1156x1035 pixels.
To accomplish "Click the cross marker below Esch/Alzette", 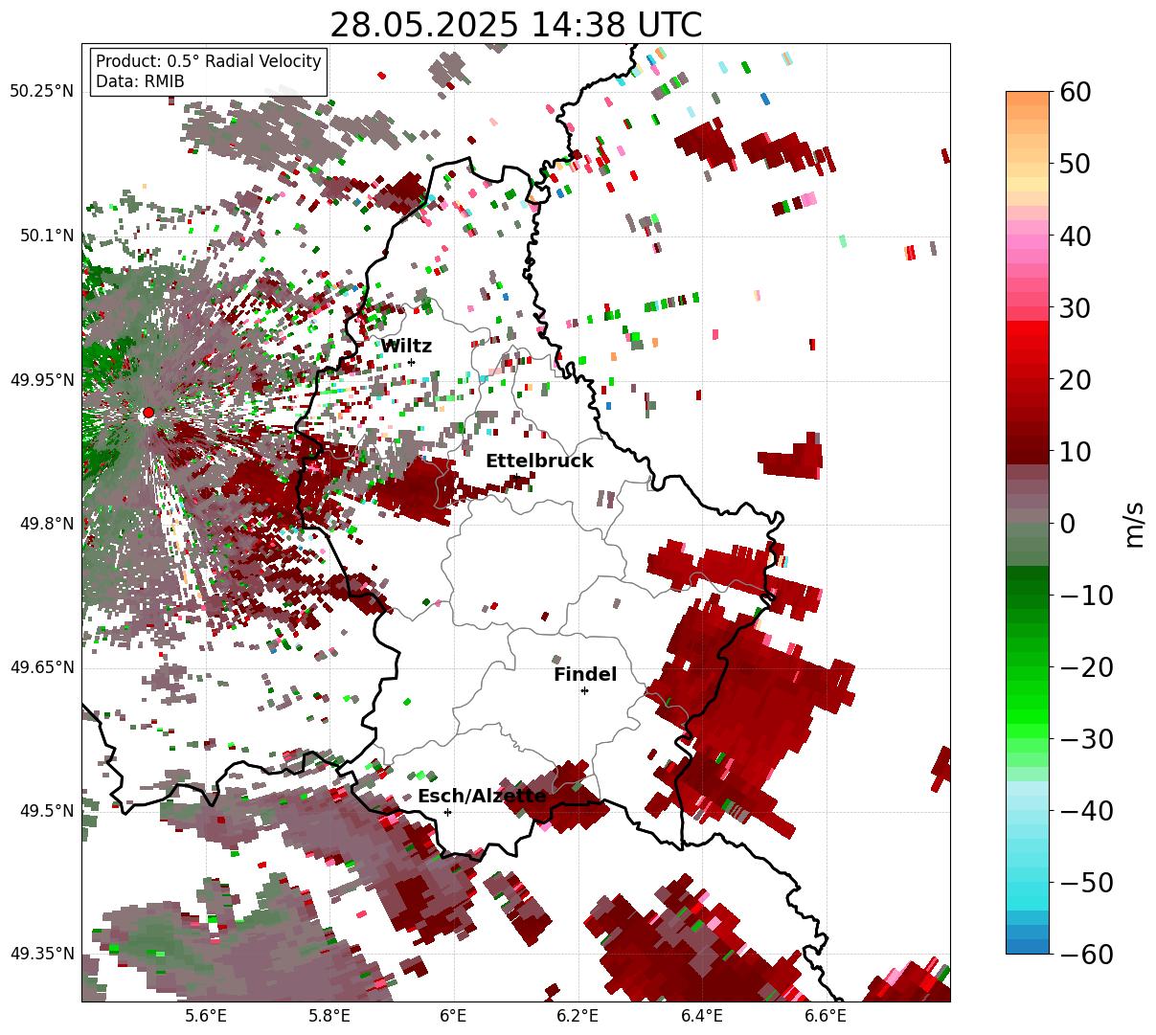I will pyautogui.click(x=447, y=812).
